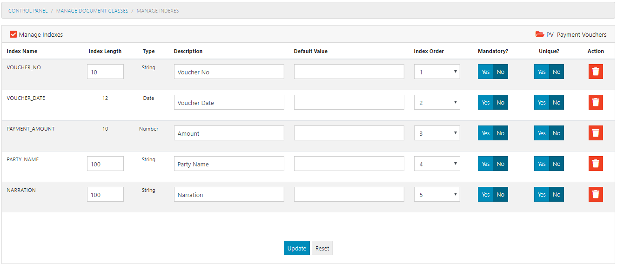Open the Index Order dropdown for VOUCHER_NO

436,72
